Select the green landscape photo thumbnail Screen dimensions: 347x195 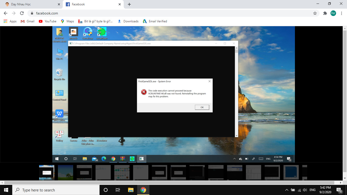point(66,173)
